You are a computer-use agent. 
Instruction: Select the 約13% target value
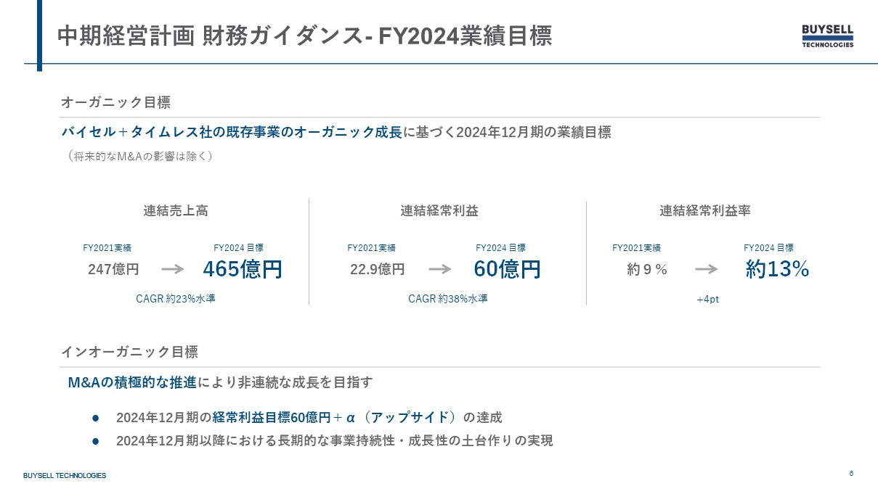click(777, 269)
